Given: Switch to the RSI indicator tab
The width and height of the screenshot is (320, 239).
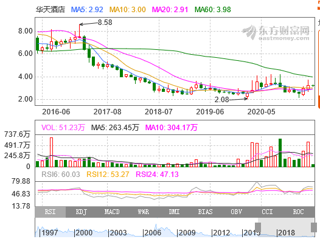Looking at the screenshot, I should pyautogui.click(x=50, y=212).
